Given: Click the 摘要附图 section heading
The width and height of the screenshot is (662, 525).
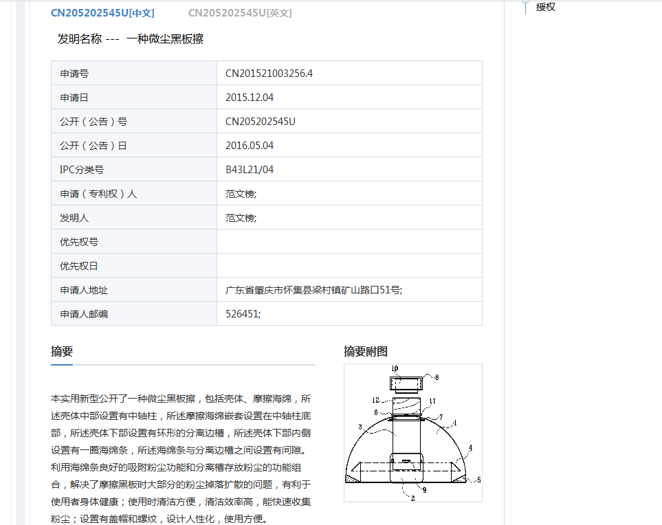Looking at the screenshot, I should point(366,351).
